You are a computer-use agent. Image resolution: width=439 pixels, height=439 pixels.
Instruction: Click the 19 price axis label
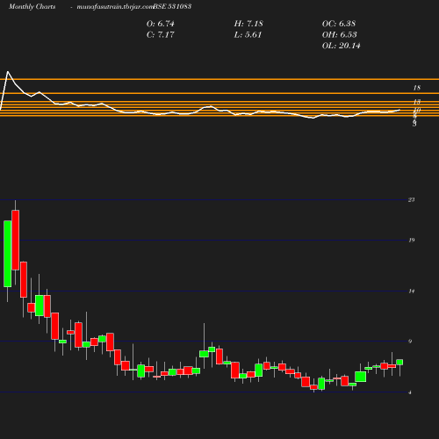coord(411,241)
